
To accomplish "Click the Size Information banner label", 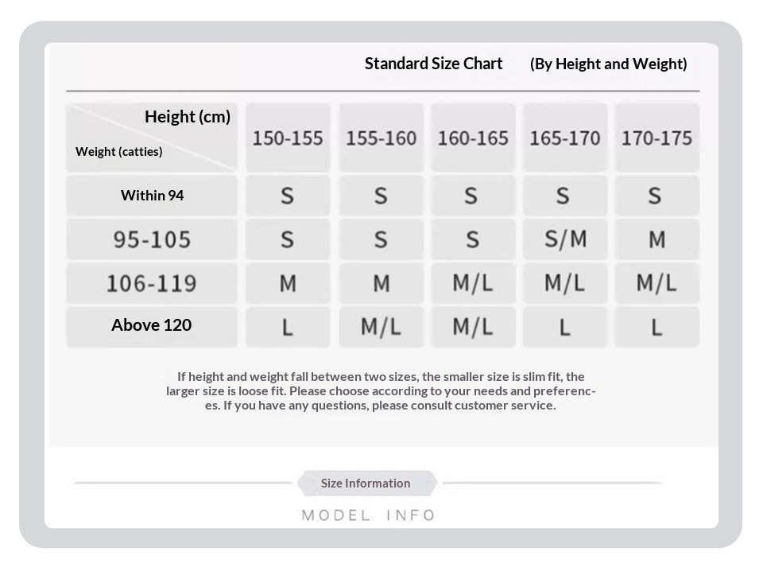I will tap(366, 484).
